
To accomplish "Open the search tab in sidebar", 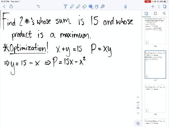I will point(164,13).
